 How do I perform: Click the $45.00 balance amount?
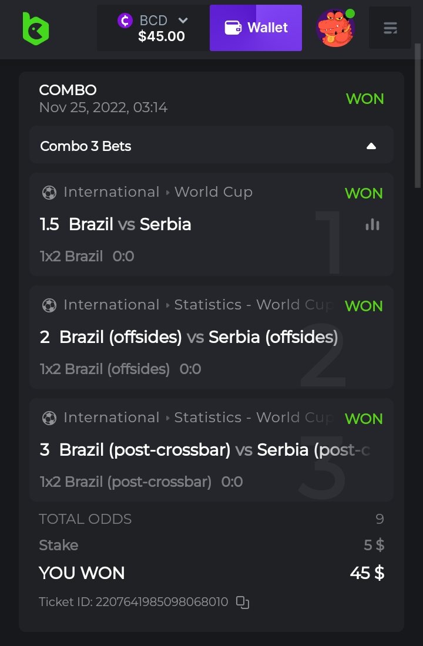[162, 36]
